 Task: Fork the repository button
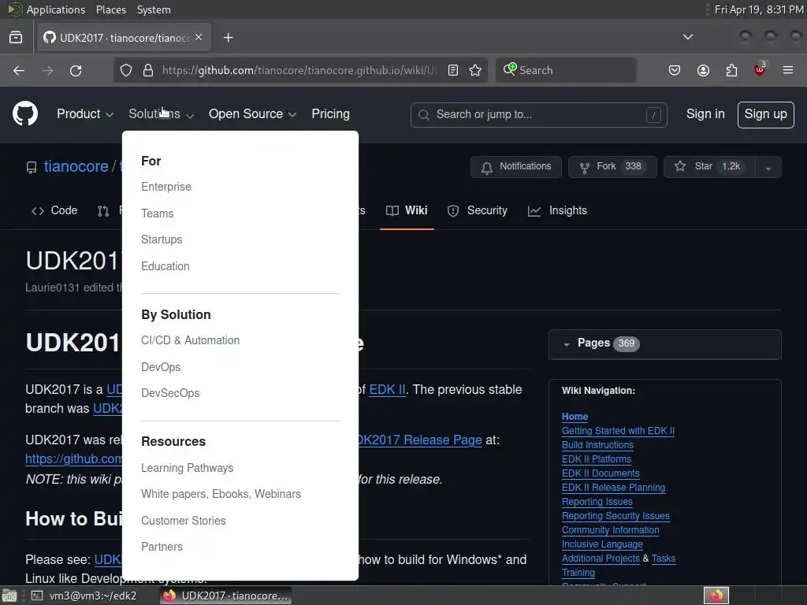point(612,167)
